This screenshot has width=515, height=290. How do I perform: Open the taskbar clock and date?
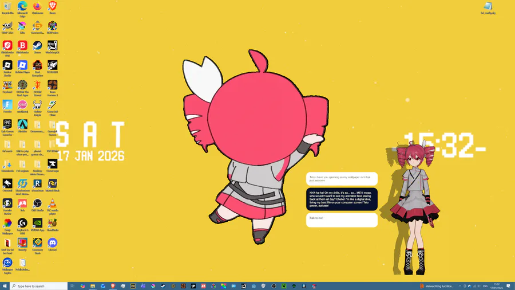click(497, 286)
